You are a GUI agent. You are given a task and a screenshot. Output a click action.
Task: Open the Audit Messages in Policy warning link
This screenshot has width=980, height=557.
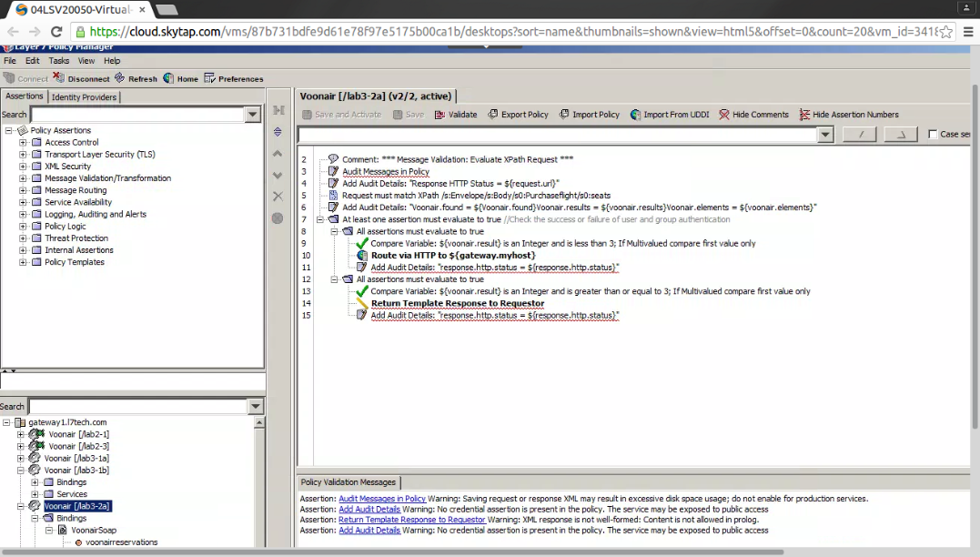pos(382,499)
